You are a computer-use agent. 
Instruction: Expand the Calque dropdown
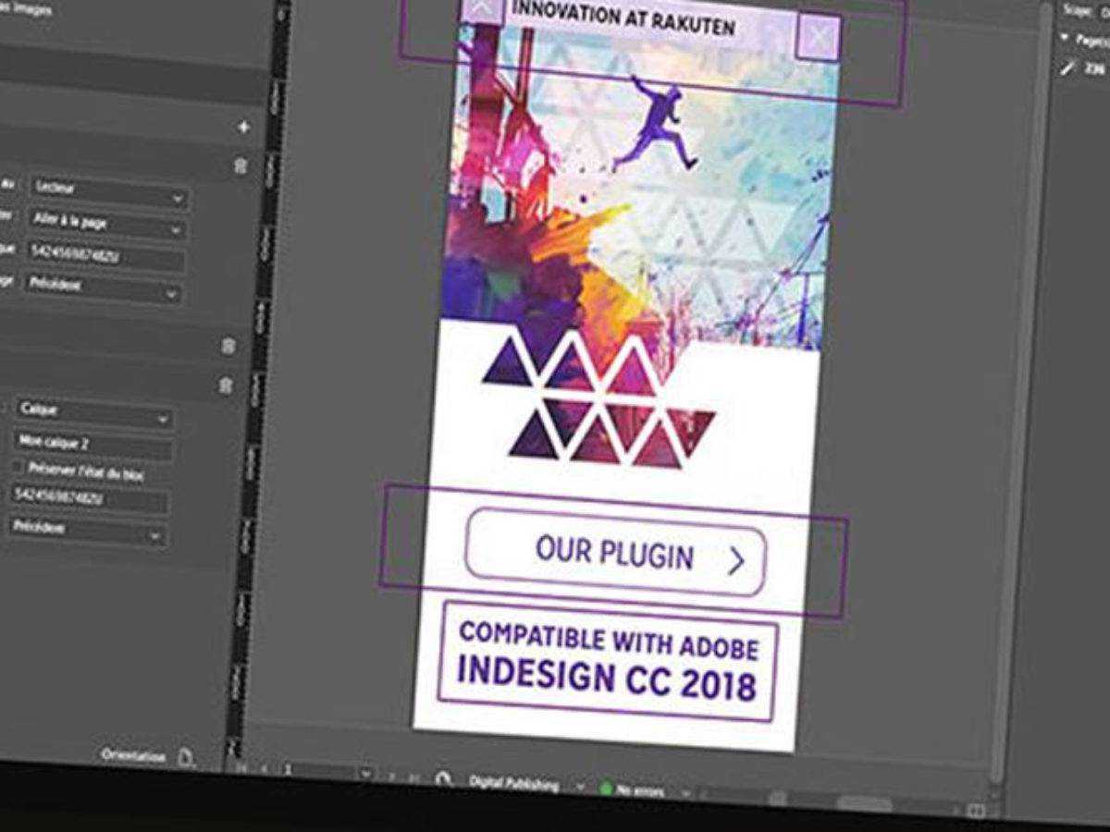[x=92, y=412]
